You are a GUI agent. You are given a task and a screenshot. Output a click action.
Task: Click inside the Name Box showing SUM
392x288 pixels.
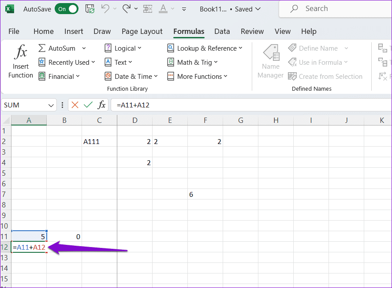tap(24, 105)
